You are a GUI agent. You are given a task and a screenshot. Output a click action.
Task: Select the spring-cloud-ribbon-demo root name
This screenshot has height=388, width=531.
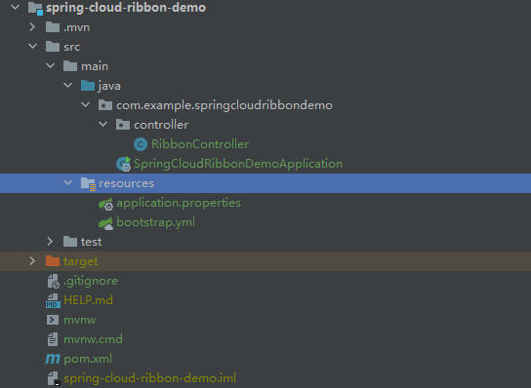tap(126, 8)
